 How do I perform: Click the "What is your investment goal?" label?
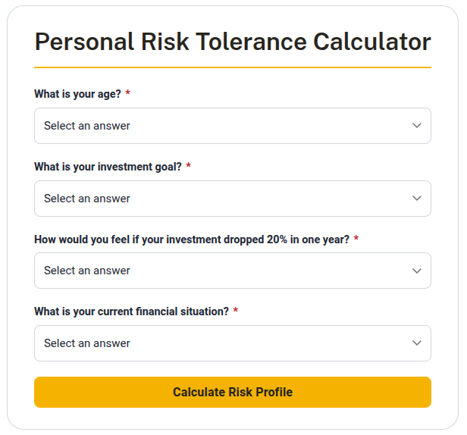pos(108,167)
